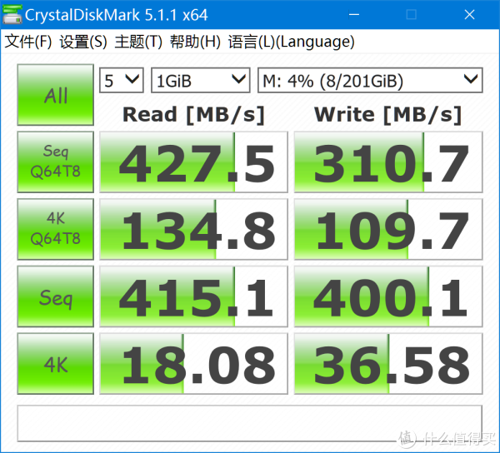
Task: Run all benchmarks with the All button
Action: 56,95
